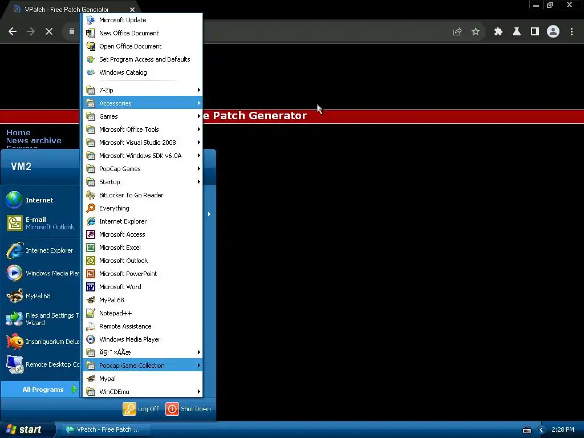The height and width of the screenshot is (438, 584).
Task: Click the Log Off button
Action: click(x=141, y=409)
